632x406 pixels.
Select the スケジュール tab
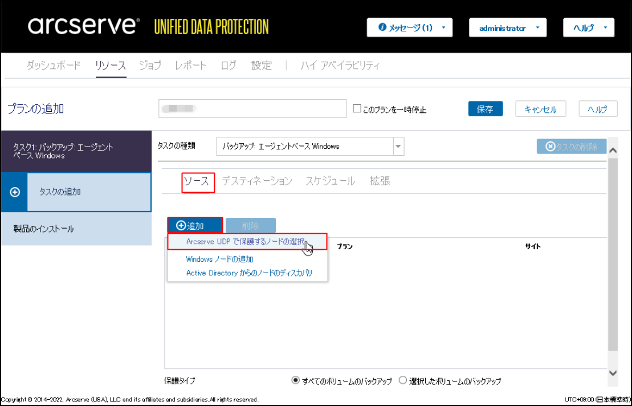[x=330, y=181]
